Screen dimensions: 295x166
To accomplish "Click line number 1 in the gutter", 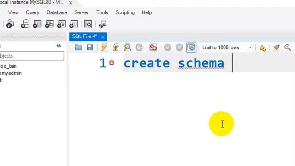I will 103,63.
